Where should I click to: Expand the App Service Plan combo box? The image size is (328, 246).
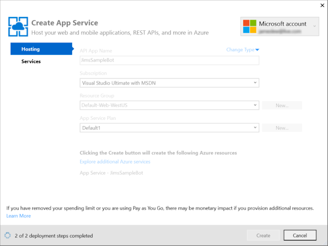tap(170, 128)
